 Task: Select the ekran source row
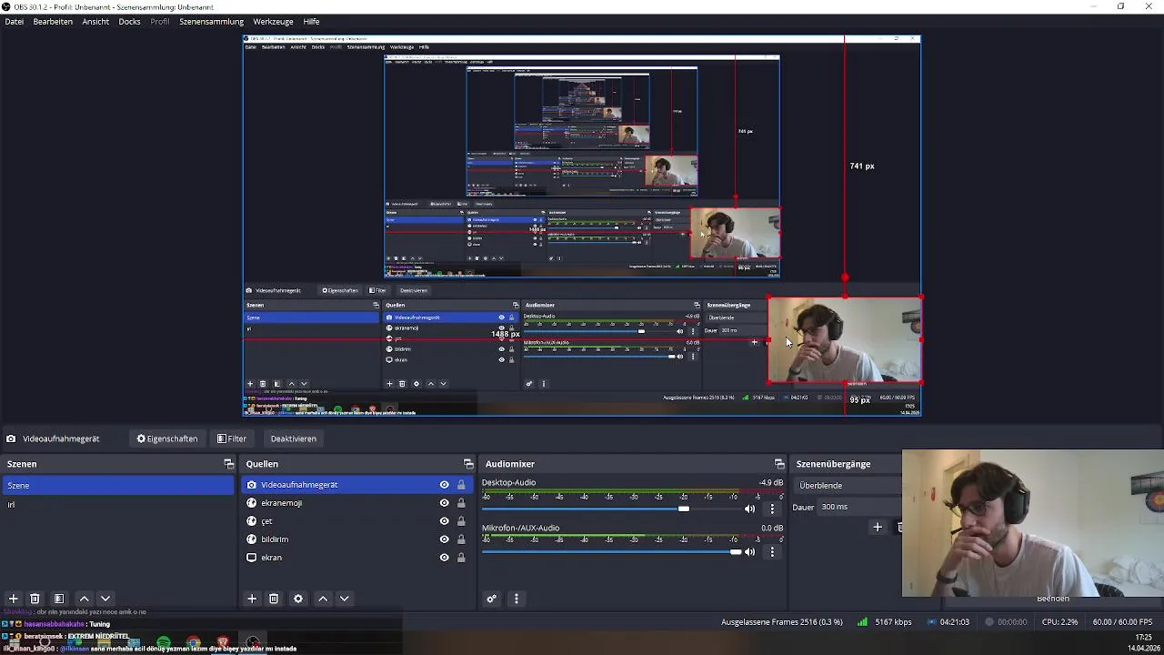point(357,558)
